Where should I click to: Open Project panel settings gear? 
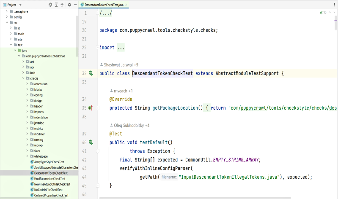point(69,5)
